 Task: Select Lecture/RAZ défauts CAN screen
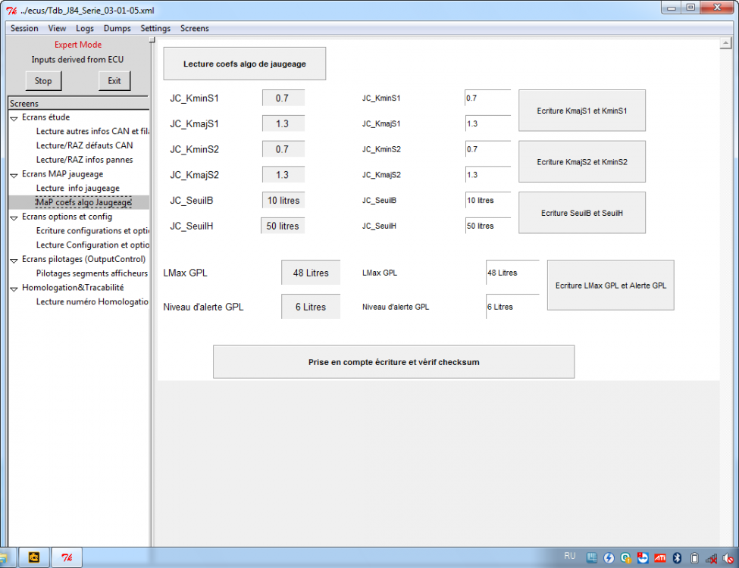point(84,145)
